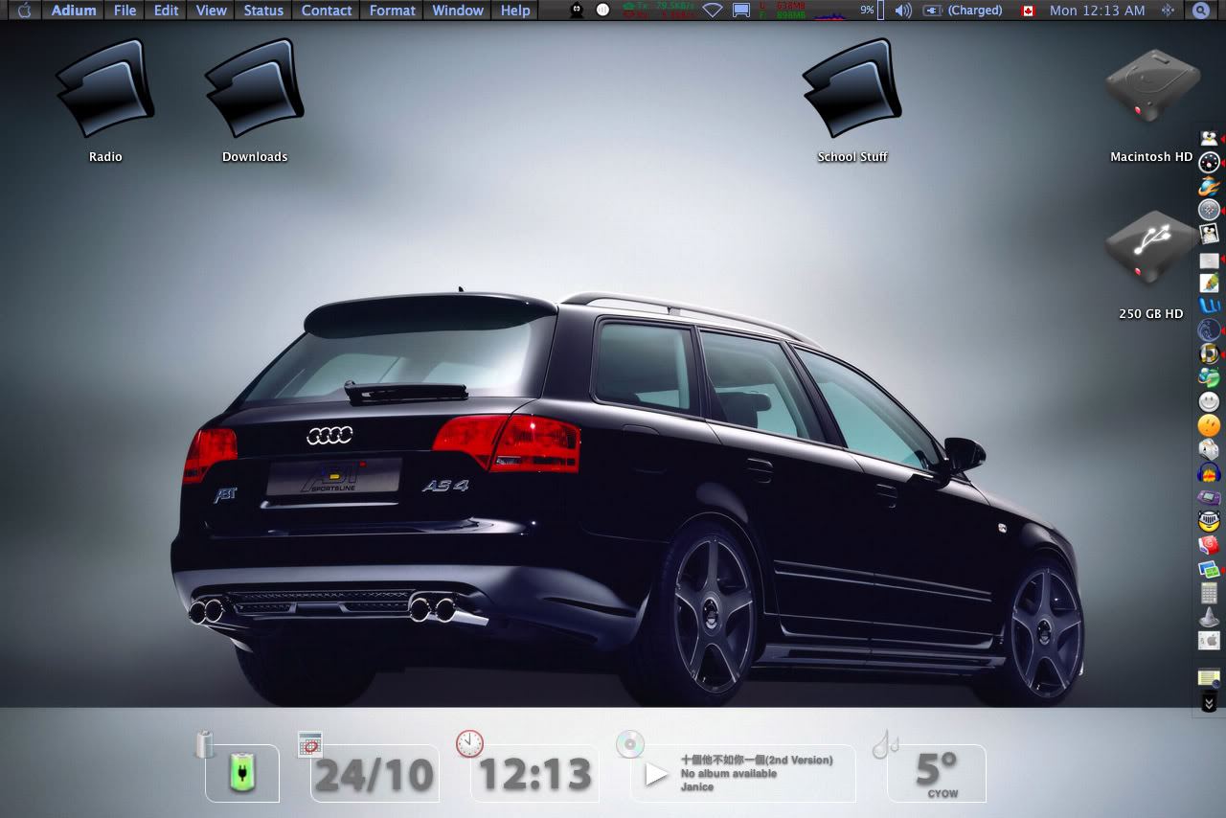The height and width of the screenshot is (818, 1226).
Task: Open System Preferences Apple switch icon
Action: coord(1209,640)
